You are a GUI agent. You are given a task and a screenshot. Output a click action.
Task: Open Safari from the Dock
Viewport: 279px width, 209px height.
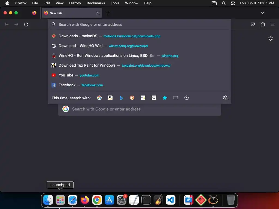click(x=72, y=200)
